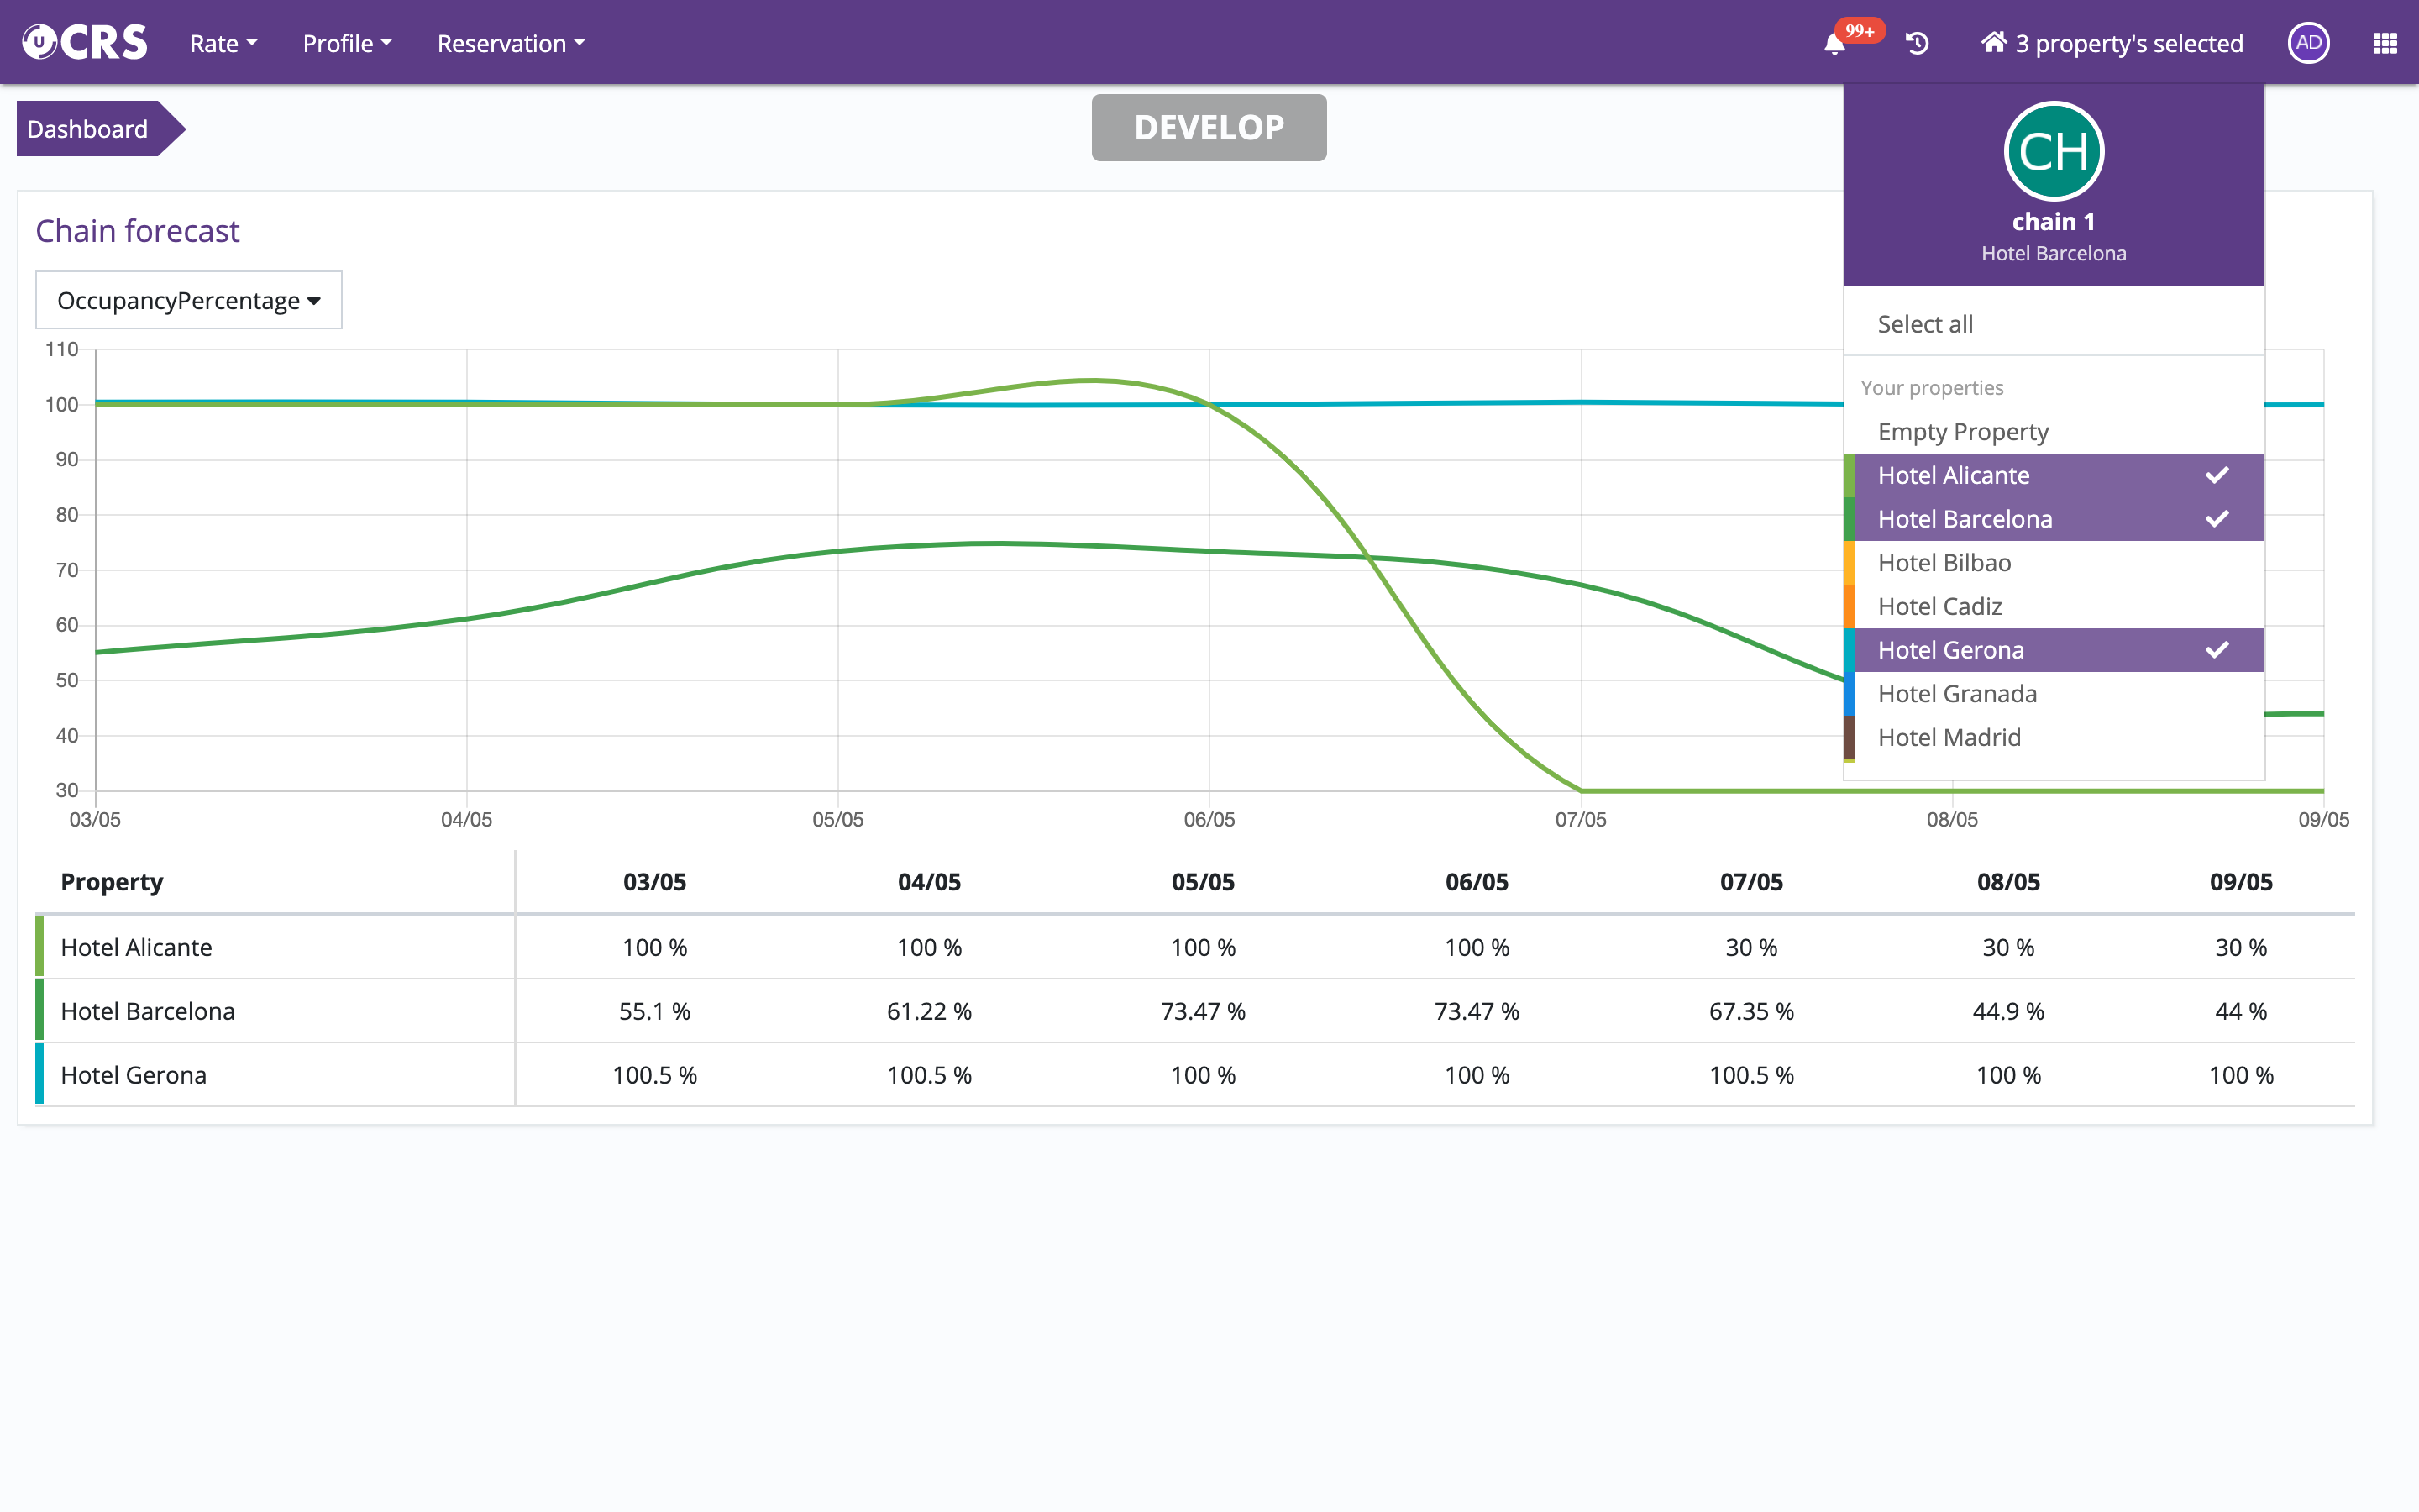The height and width of the screenshot is (1512, 2419).
Task: Click the CH chain avatar
Action: point(2053,152)
